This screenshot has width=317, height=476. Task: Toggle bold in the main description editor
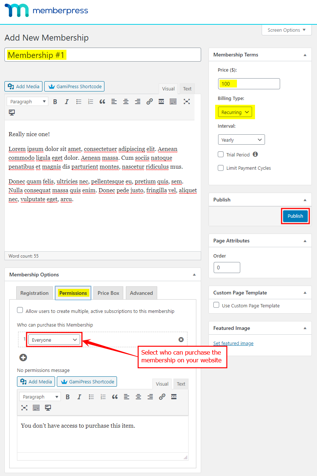point(55,101)
